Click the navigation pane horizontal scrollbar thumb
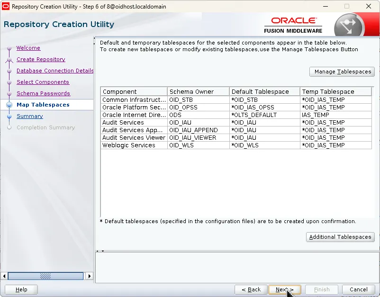 (45, 276)
